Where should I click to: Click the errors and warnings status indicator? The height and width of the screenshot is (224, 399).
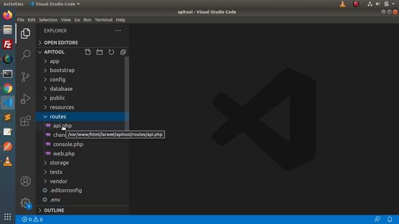pos(32,220)
